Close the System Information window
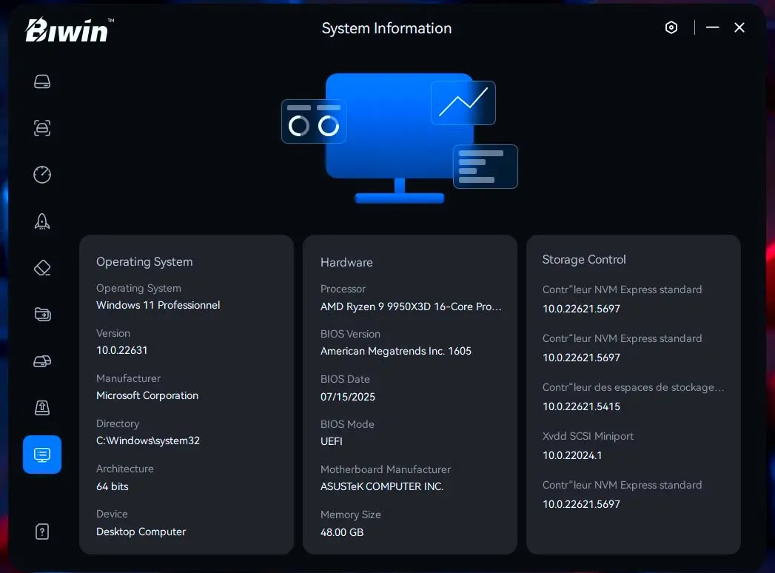 (x=739, y=28)
